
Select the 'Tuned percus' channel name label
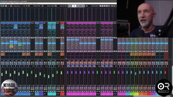click(x=32, y=94)
